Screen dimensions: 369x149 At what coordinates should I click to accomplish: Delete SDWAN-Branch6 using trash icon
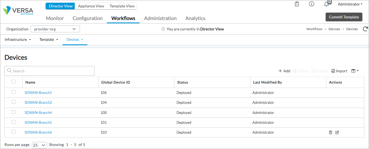click(331, 133)
